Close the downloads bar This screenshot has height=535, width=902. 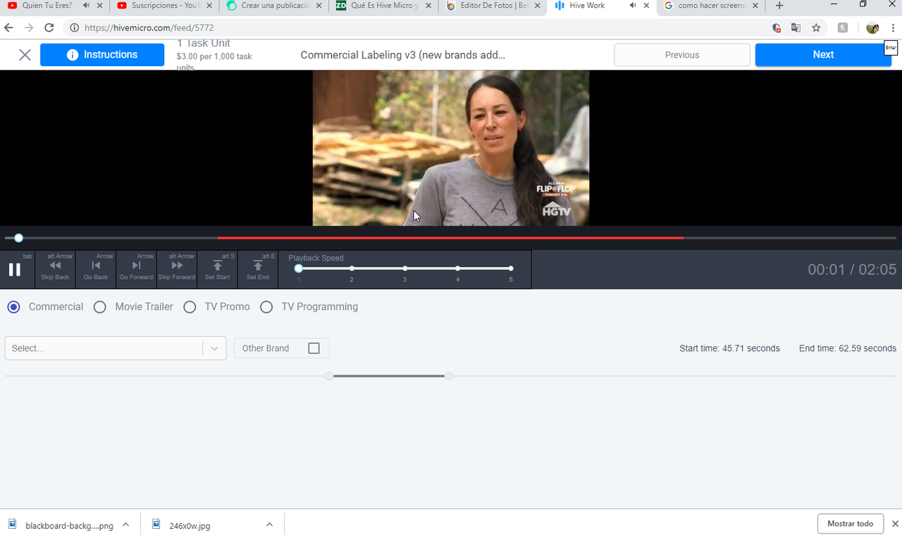895,524
